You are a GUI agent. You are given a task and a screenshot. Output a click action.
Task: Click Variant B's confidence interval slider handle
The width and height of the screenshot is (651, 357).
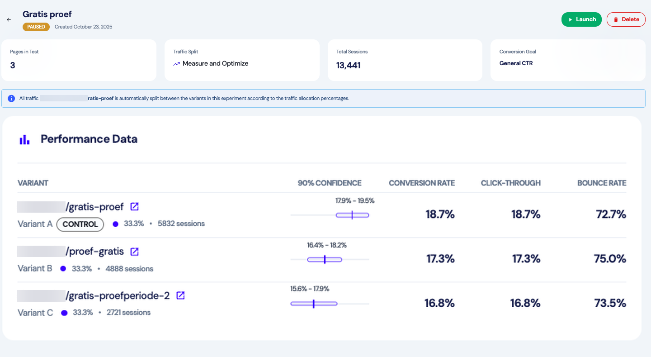pos(325,259)
